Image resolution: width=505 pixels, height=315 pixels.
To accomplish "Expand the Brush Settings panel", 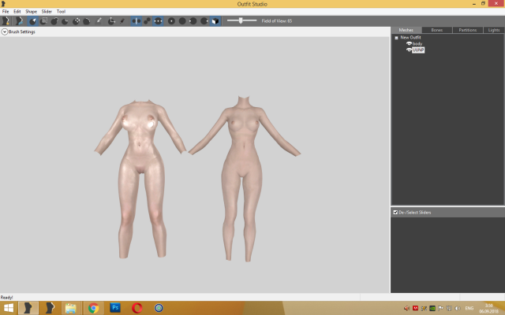I will coord(4,31).
